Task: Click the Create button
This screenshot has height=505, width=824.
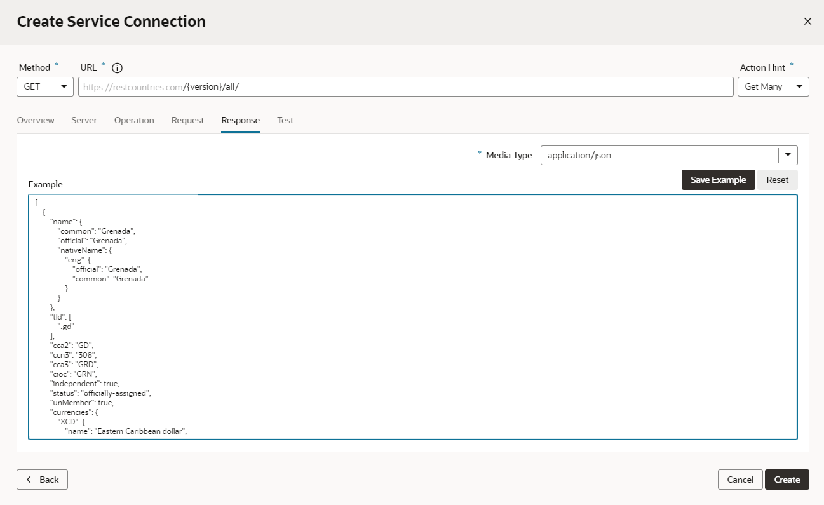Action: 787,480
